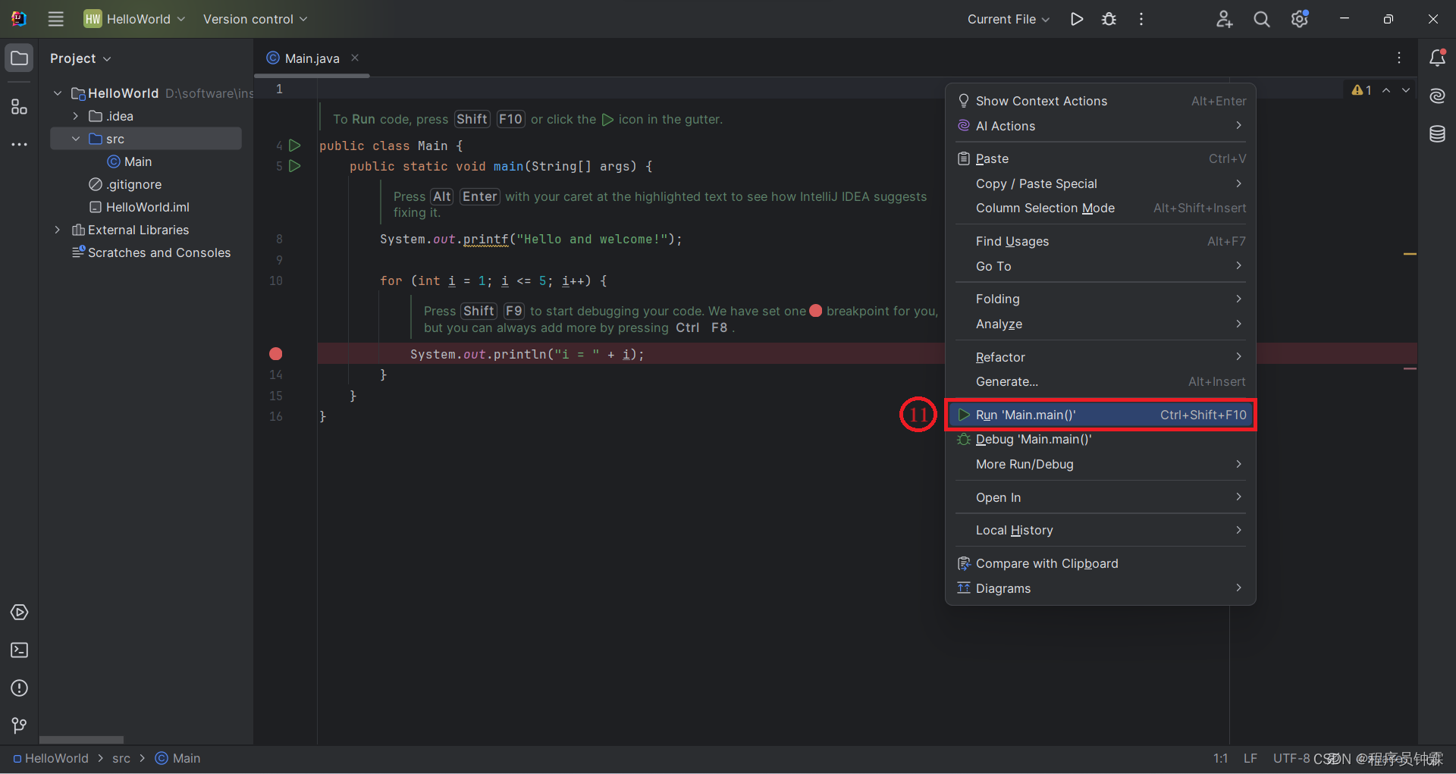Open the HelloWorld project dropdown
Screen dimensions: 1456x774
point(135,19)
